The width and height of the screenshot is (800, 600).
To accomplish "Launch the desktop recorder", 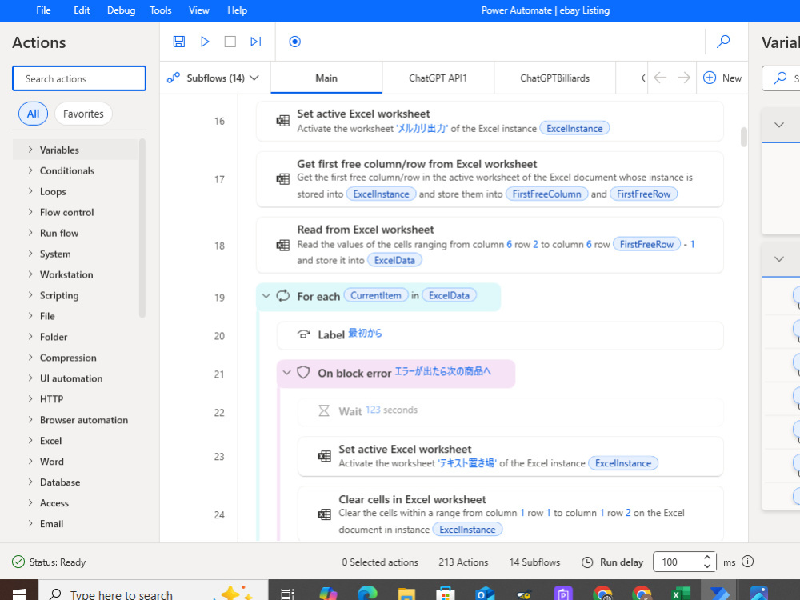I will tap(294, 42).
